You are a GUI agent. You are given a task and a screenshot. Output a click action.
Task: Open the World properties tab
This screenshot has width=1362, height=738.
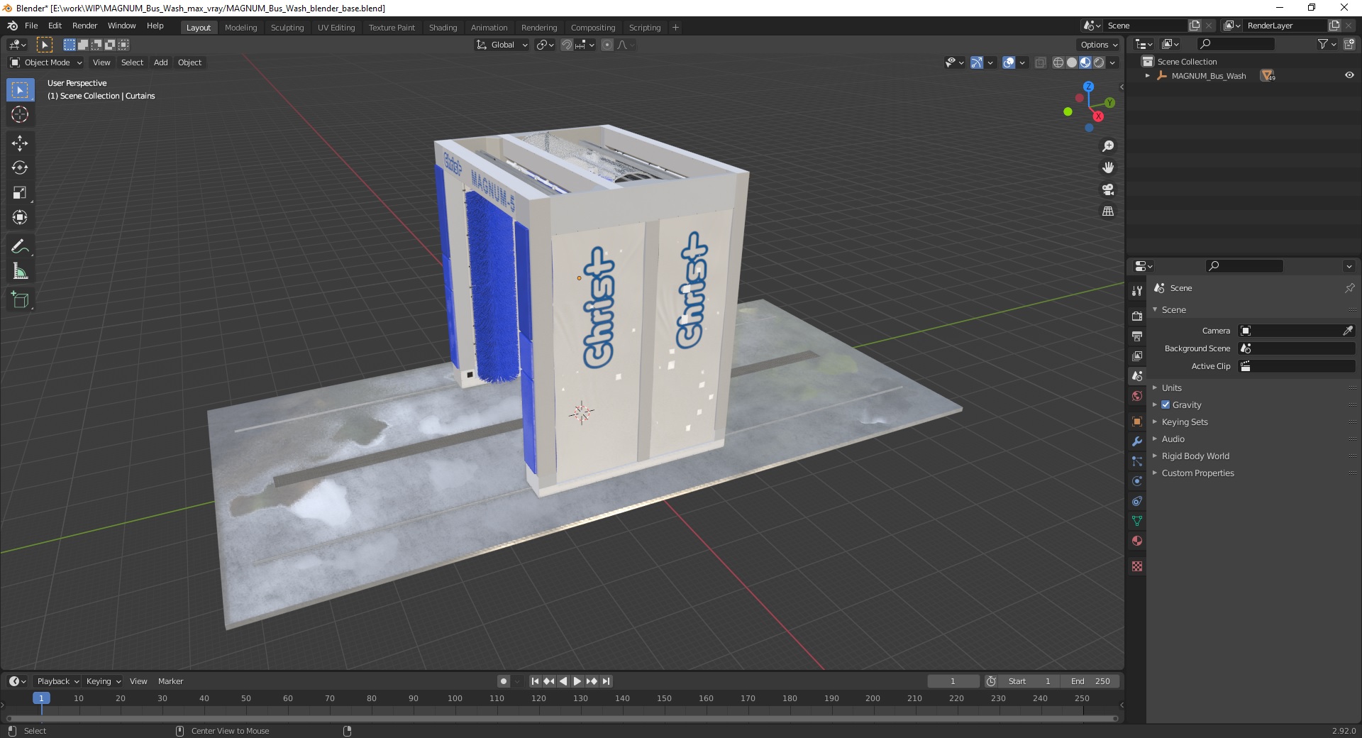coord(1137,396)
